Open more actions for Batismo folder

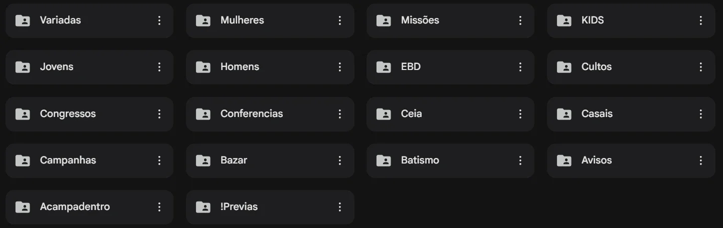tap(520, 160)
